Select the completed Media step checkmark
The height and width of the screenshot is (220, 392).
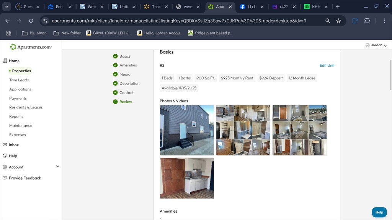[x=115, y=74]
